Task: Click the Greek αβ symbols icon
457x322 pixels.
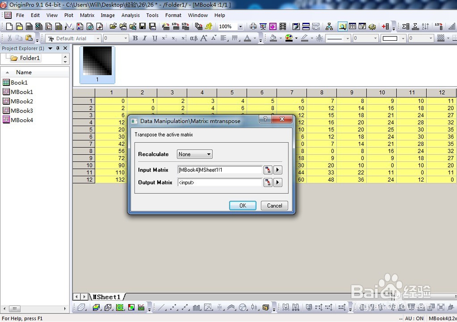Action: click(194, 38)
